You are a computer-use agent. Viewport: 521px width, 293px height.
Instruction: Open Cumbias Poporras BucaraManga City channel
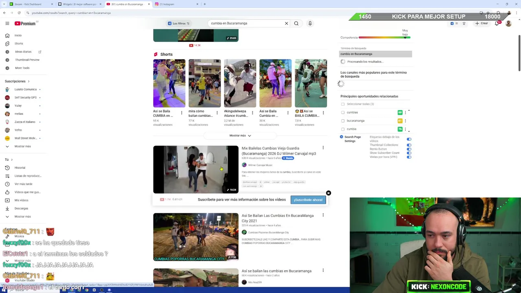point(268,232)
